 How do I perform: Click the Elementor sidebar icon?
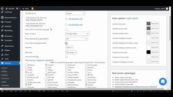click(x=2, y=36)
